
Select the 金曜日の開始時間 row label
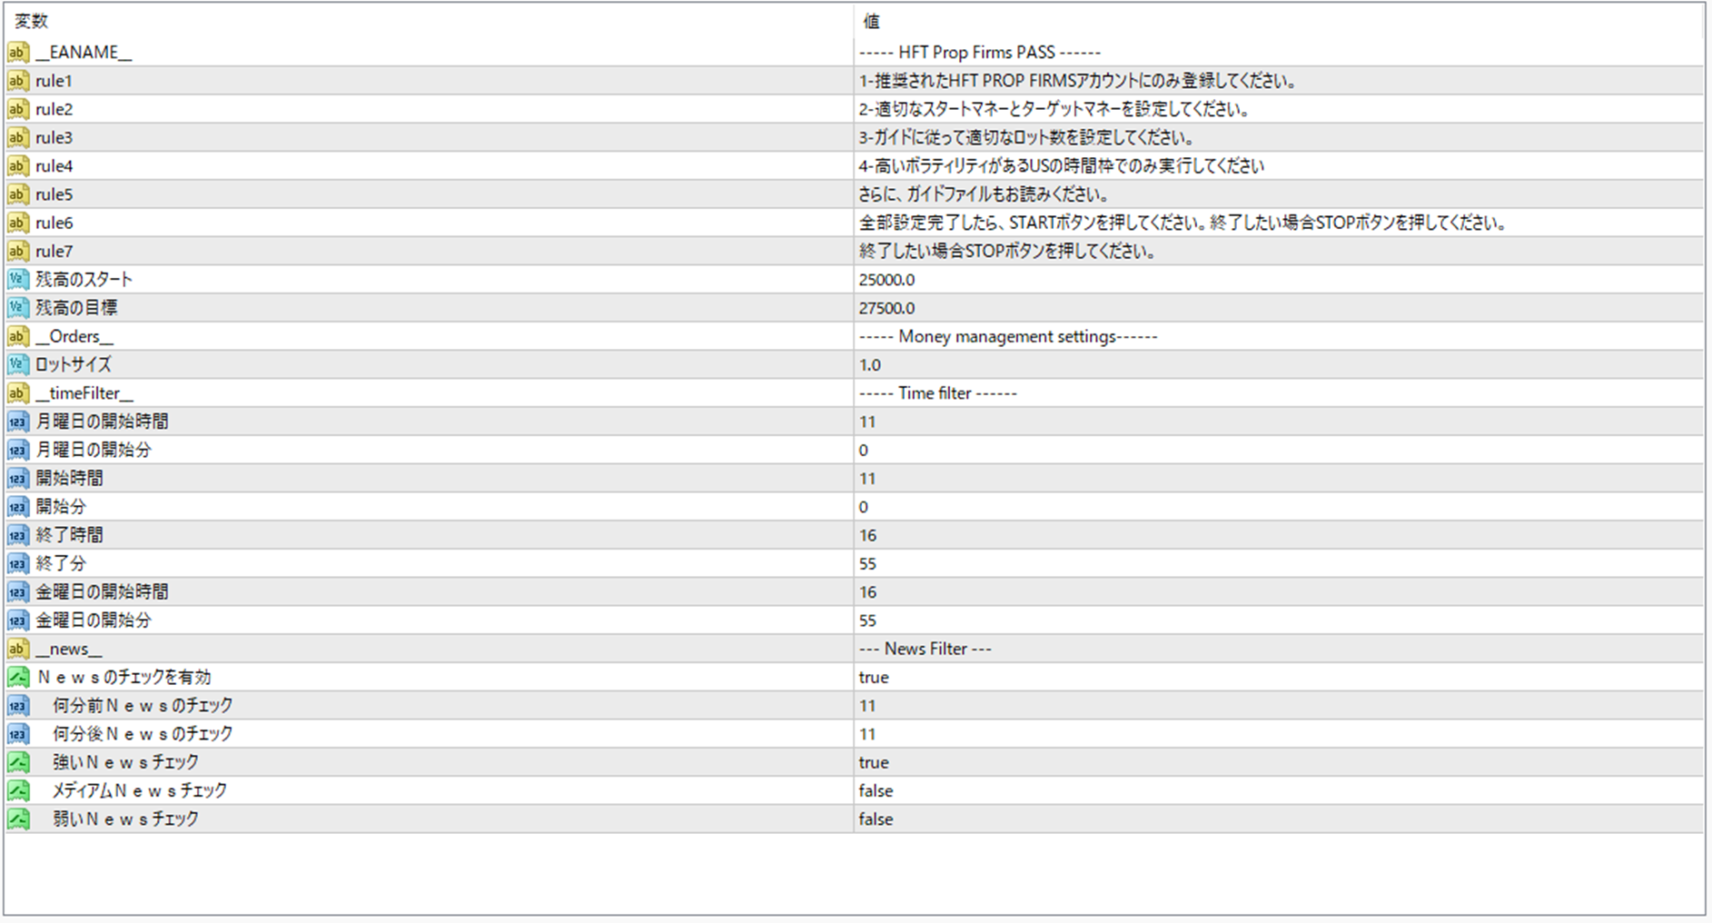point(102,592)
